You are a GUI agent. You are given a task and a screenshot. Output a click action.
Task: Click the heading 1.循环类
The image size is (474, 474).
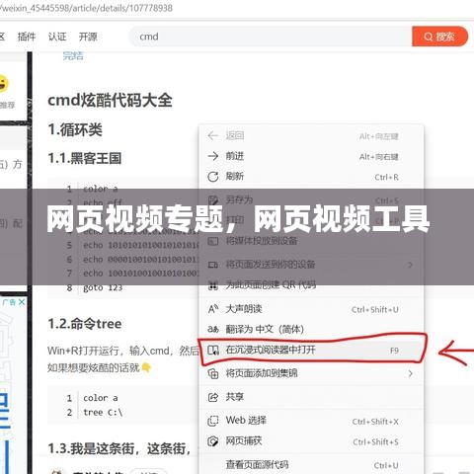click(x=75, y=129)
